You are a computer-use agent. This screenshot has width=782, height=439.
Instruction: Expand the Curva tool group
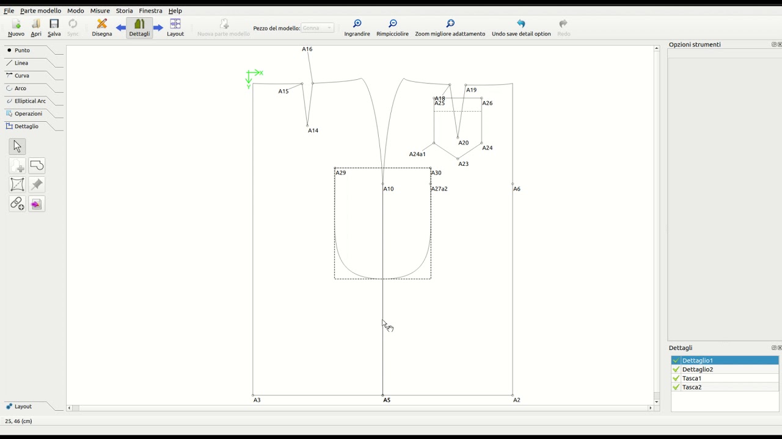pyautogui.click(x=34, y=76)
